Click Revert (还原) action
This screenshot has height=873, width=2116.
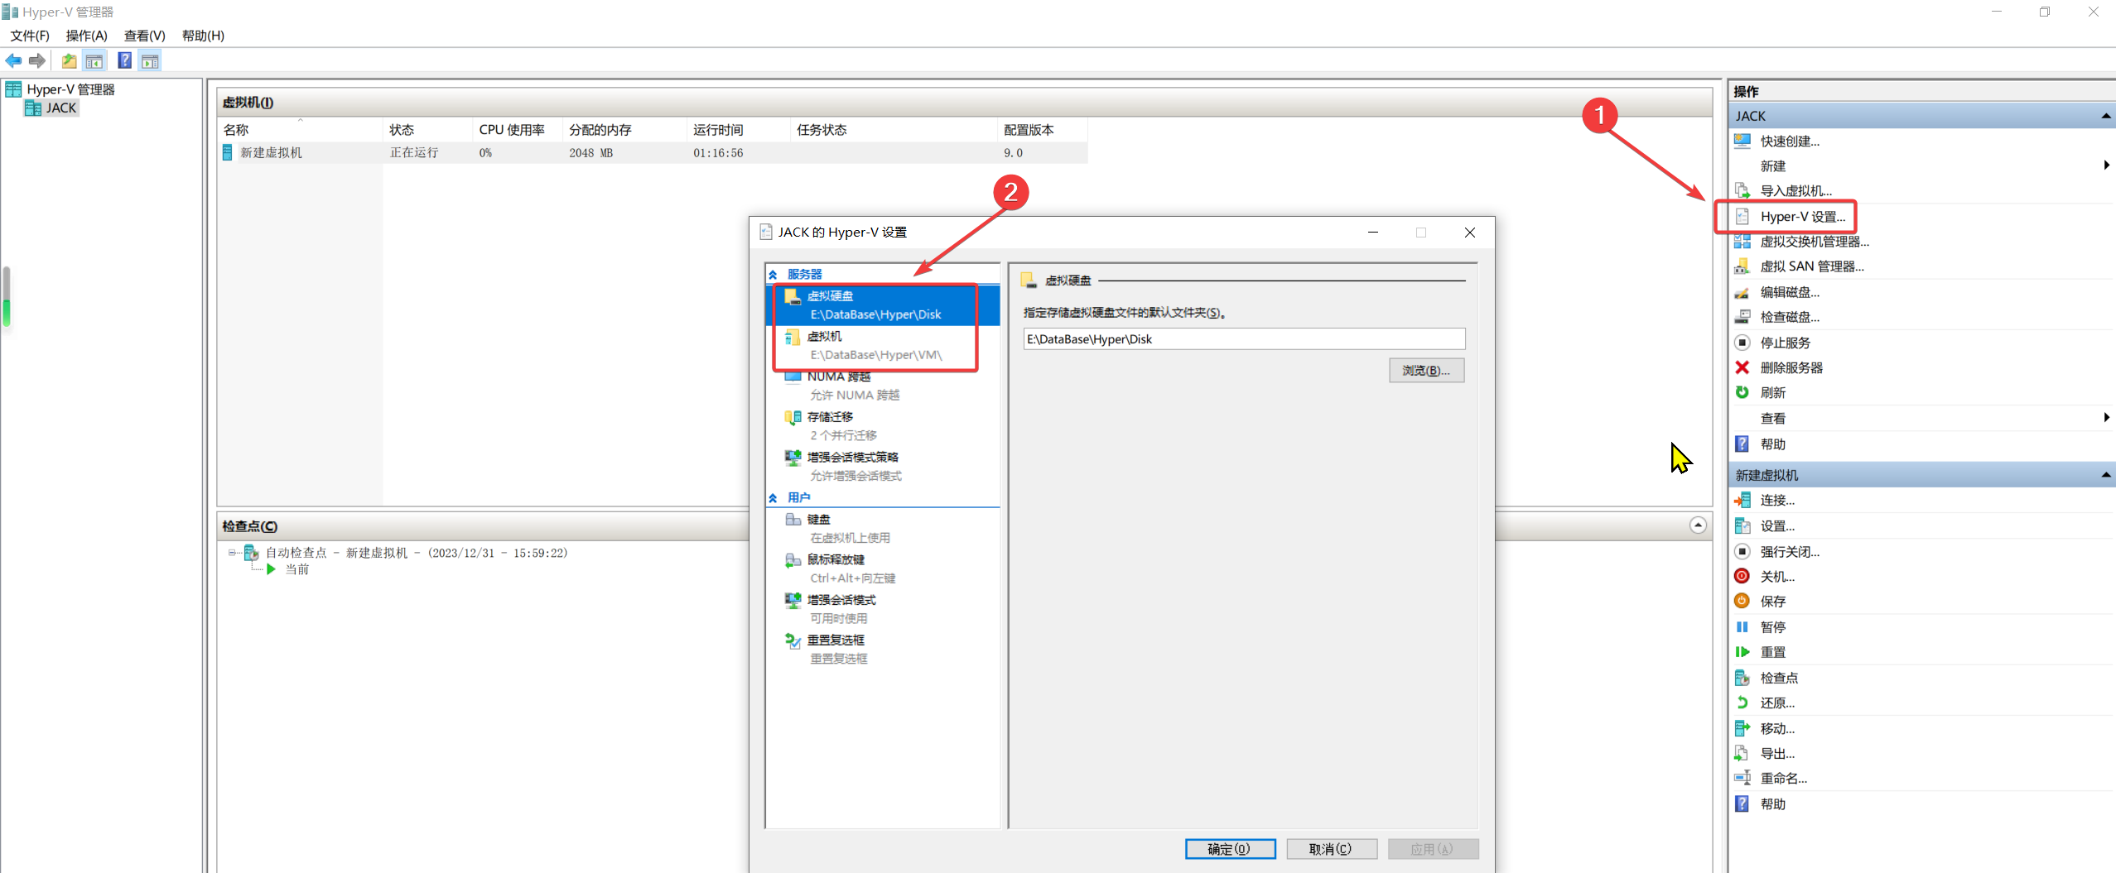click(x=1776, y=703)
